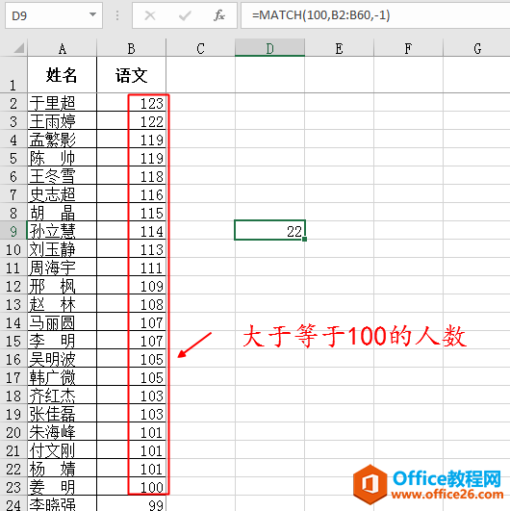
Task: Click score cell 111
Action: (x=131, y=268)
